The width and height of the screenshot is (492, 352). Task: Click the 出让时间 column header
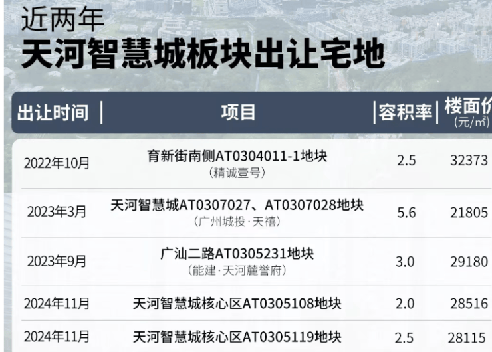click(x=53, y=112)
